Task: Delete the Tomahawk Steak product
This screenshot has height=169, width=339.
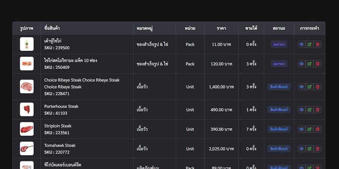Action: [x=318, y=149]
